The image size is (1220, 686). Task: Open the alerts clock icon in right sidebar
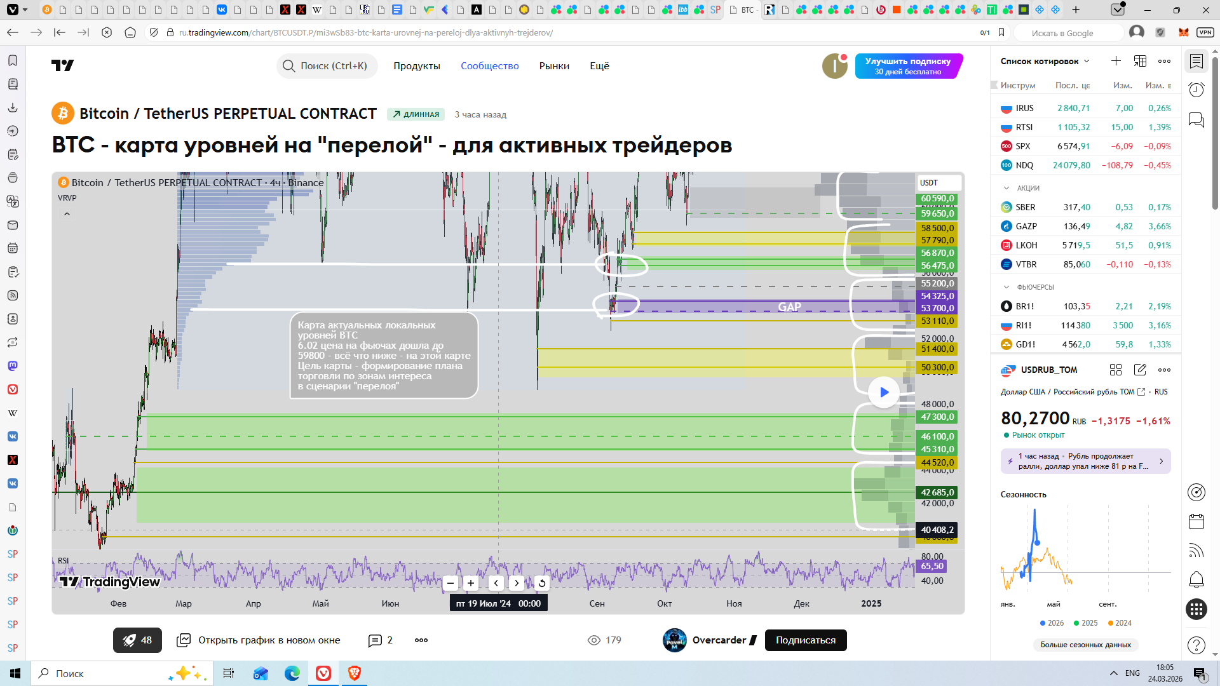pos(1196,90)
